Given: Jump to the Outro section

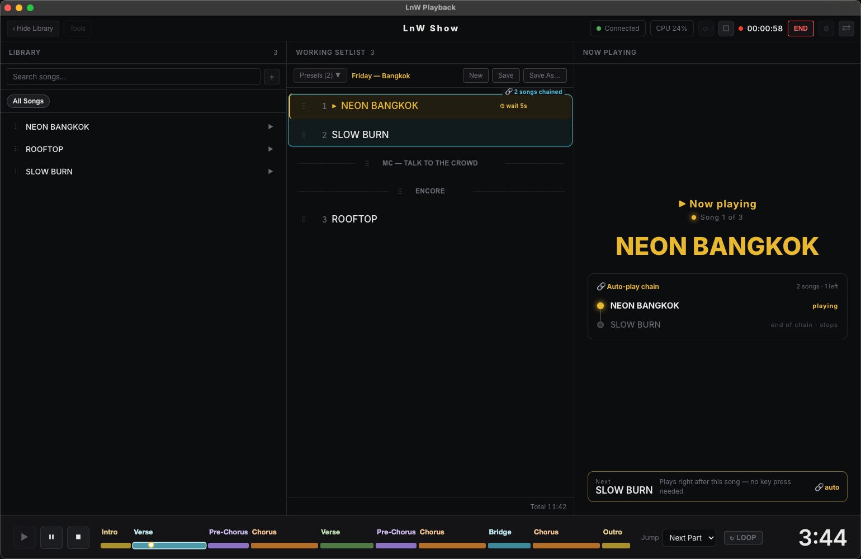Looking at the screenshot, I should [x=616, y=546].
